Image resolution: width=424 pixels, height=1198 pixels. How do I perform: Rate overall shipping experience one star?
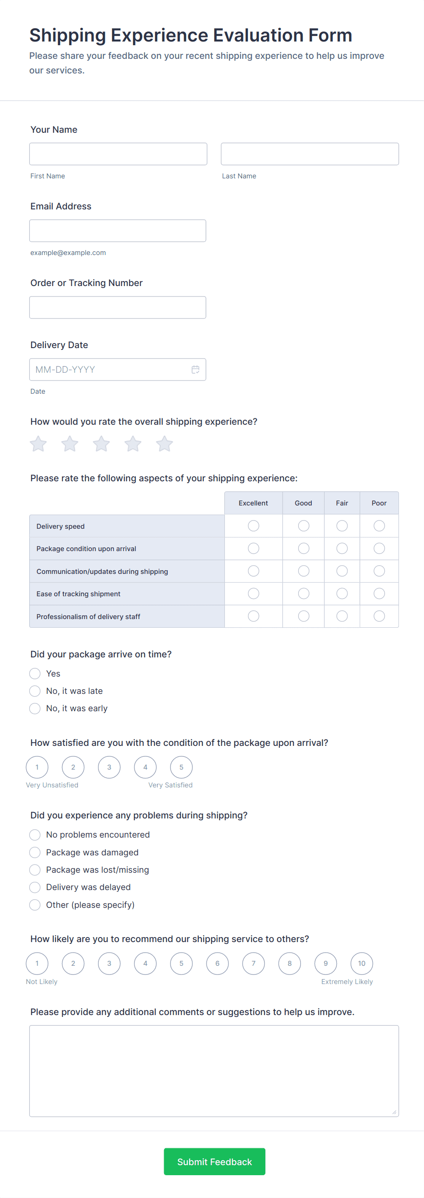tap(38, 444)
